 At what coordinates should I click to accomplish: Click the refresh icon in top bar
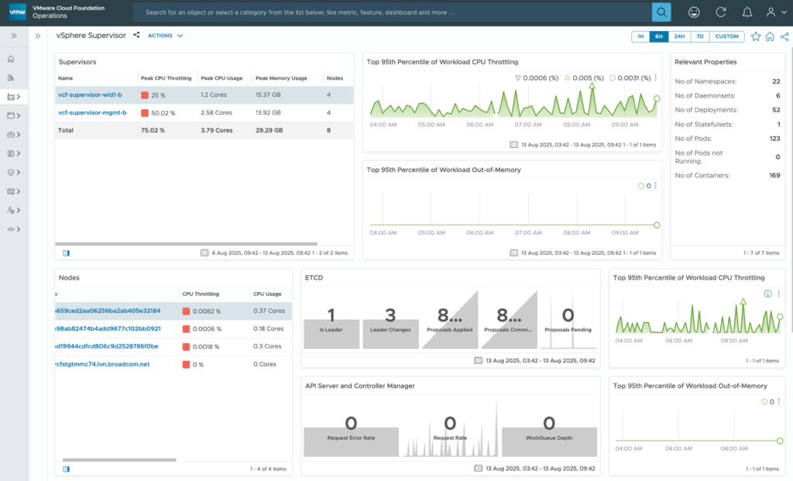click(x=721, y=12)
